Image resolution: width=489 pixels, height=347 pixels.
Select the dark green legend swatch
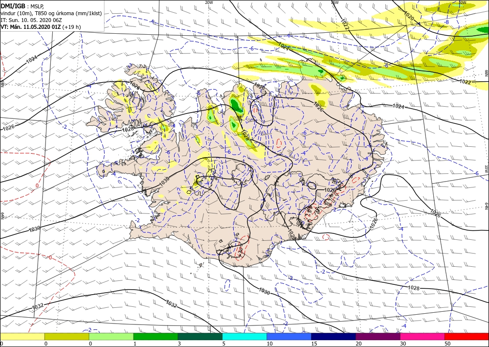point(200,336)
